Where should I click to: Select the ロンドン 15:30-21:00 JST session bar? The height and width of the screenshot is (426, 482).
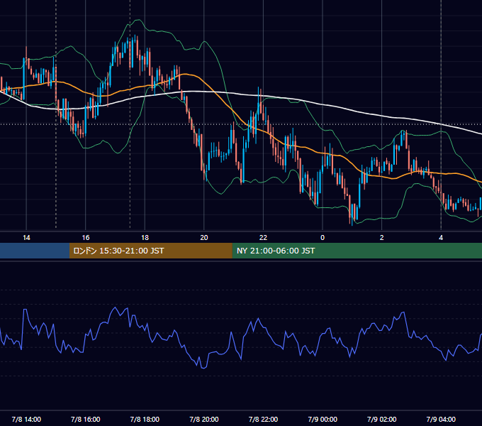pyautogui.click(x=150, y=251)
